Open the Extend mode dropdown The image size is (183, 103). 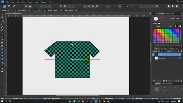58,11
